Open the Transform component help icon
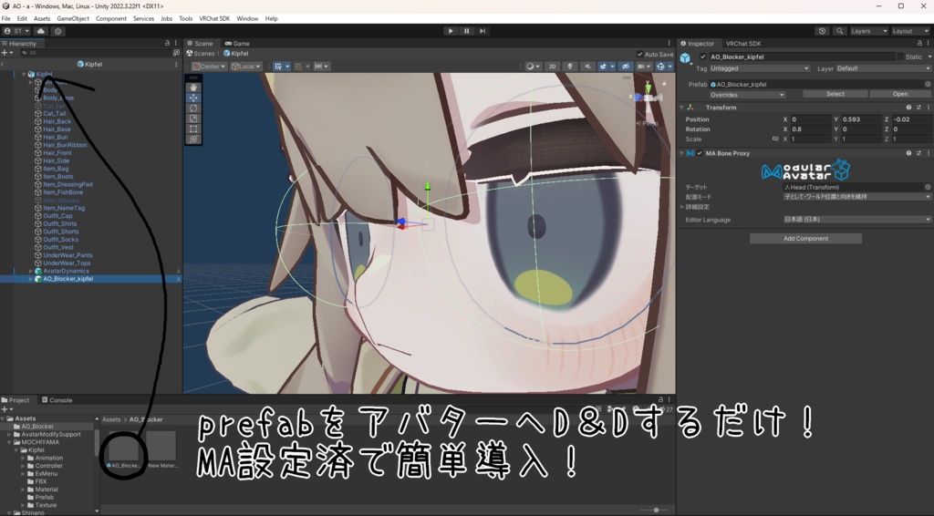934x516 pixels. [x=908, y=108]
